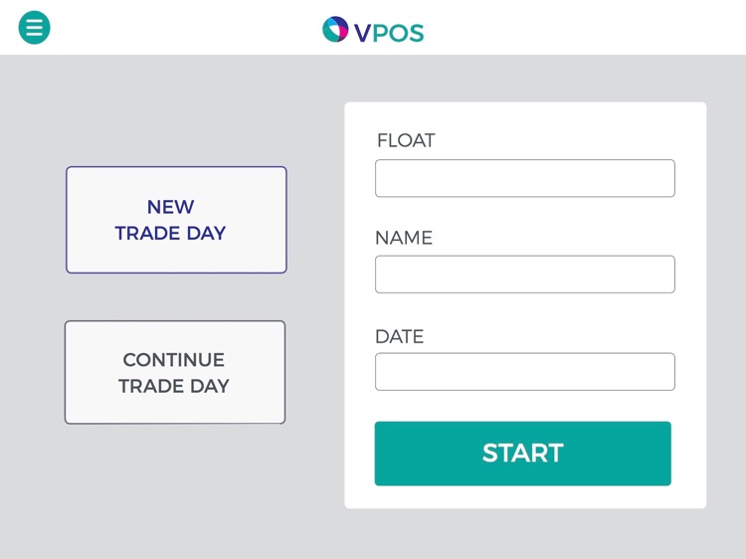Click the DATE label text

[400, 336]
